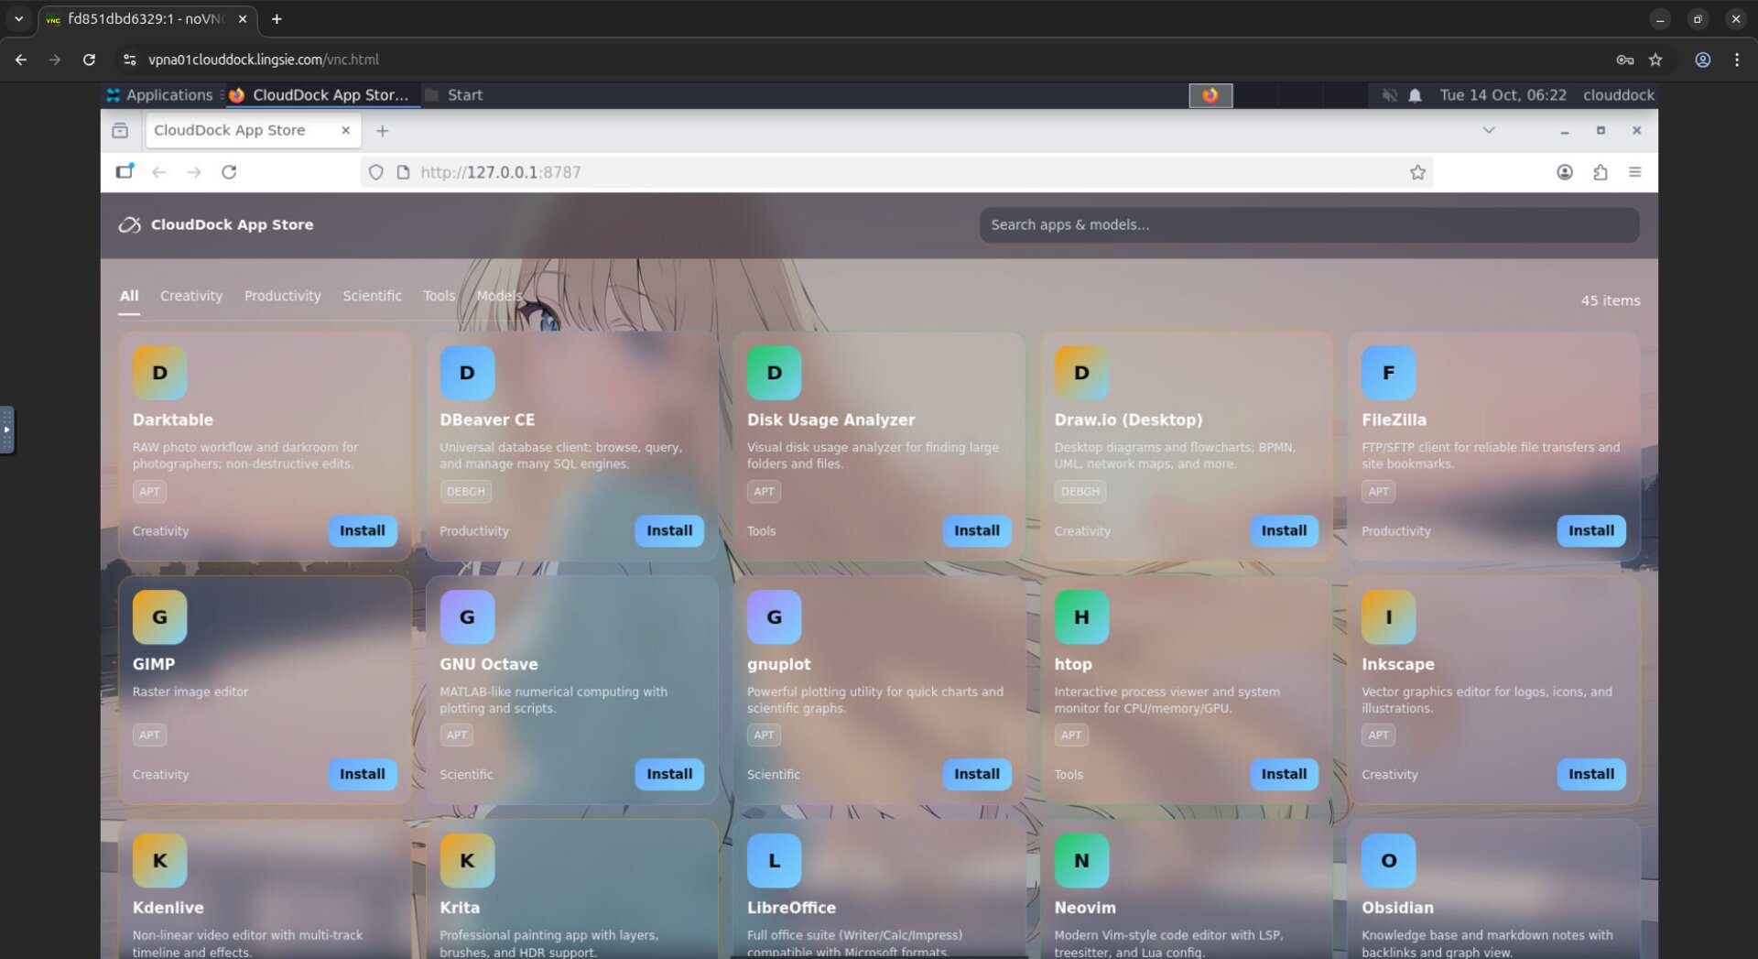The width and height of the screenshot is (1758, 959).
Task: Click the notification bell in the taskbar
Action: point(1414,94)
